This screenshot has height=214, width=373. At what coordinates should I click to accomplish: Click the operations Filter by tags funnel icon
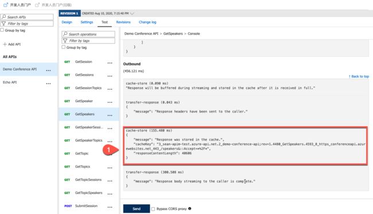pyautogui.click(x=65, y=41)
